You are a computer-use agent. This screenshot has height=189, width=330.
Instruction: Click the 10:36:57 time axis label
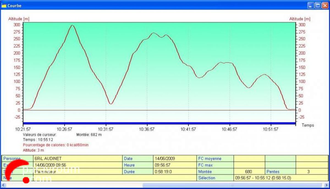click(x=147, y=129)
